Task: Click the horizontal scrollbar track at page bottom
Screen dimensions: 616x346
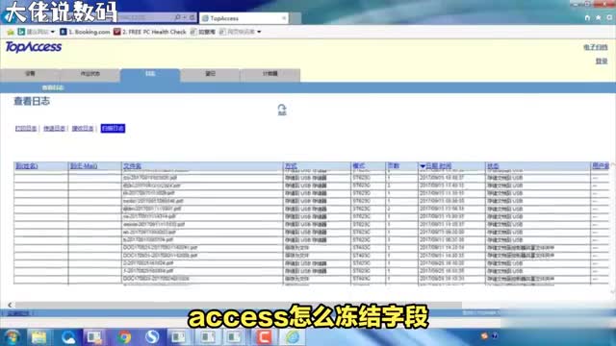Action: [238, 305]
